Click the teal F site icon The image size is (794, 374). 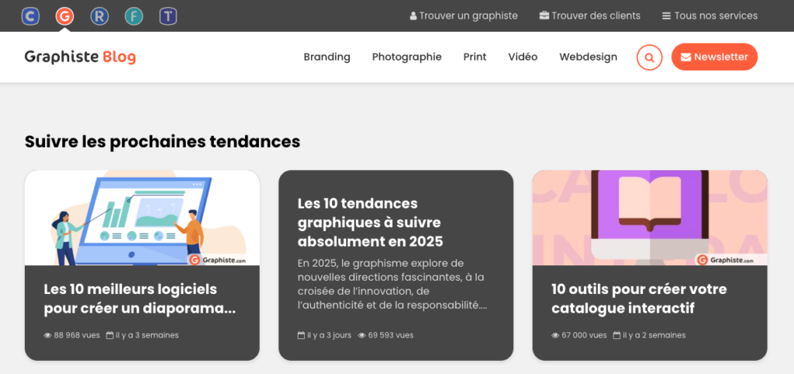tap(133, 16)
